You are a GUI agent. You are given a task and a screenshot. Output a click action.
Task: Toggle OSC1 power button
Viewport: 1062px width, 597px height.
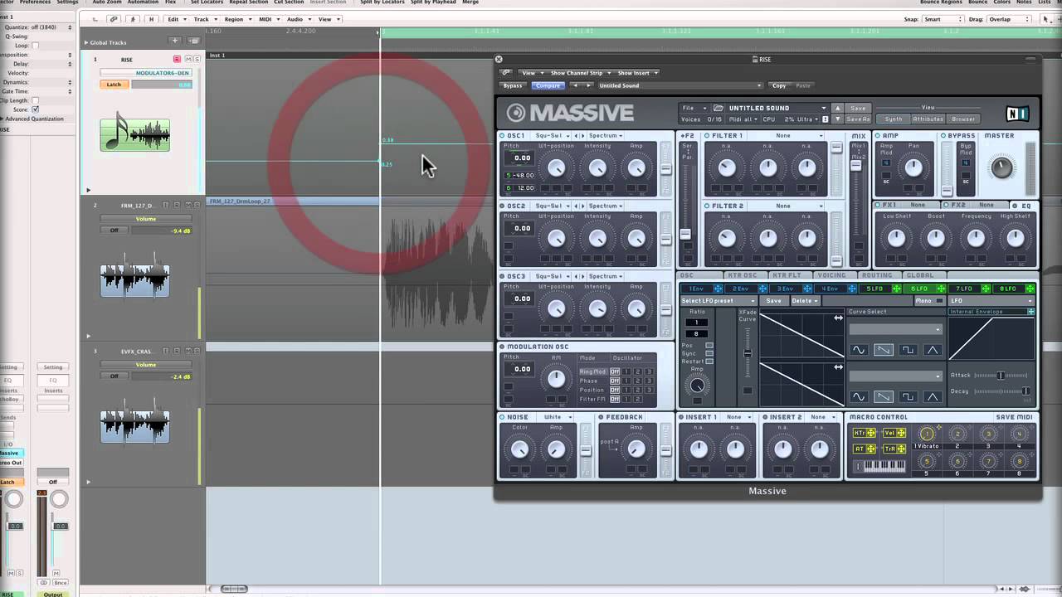[503, 135]
